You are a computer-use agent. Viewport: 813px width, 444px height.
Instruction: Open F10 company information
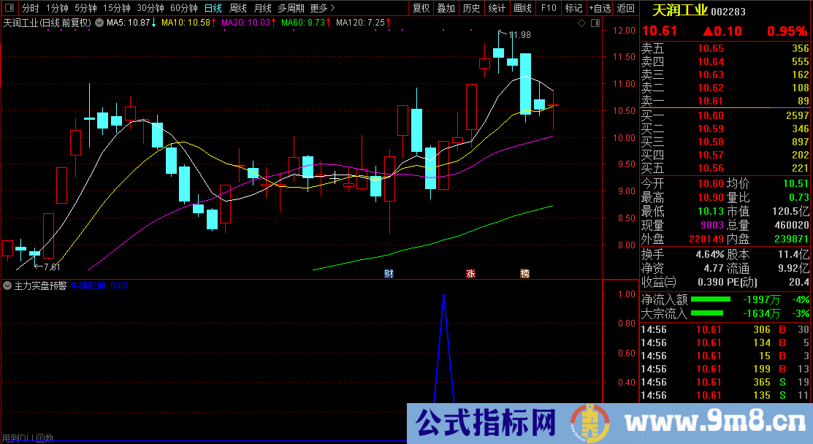pyautogui.click(x=548, y=8)
